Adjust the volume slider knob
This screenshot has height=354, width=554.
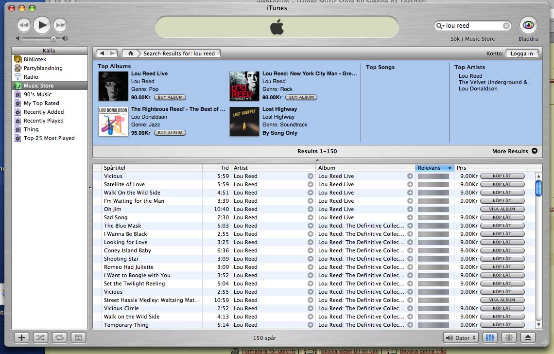(53, 38)
